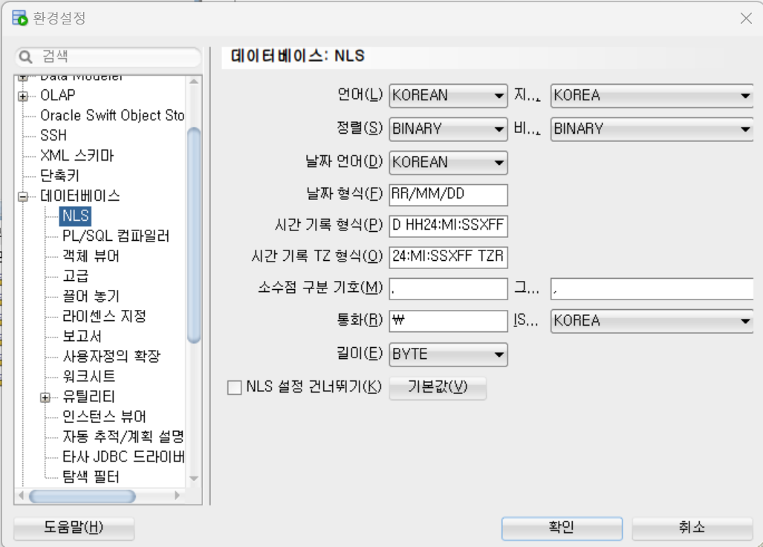Select the 보고서 tree item

tap(82, 336)
